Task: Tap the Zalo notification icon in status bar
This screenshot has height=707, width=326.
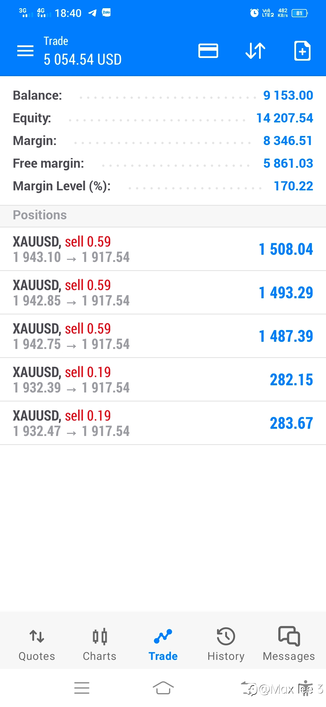Action: [x=106, y=12]
